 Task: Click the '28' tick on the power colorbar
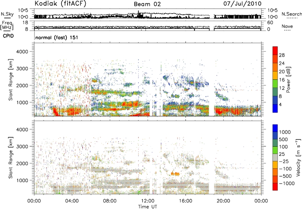coord(282,55)
